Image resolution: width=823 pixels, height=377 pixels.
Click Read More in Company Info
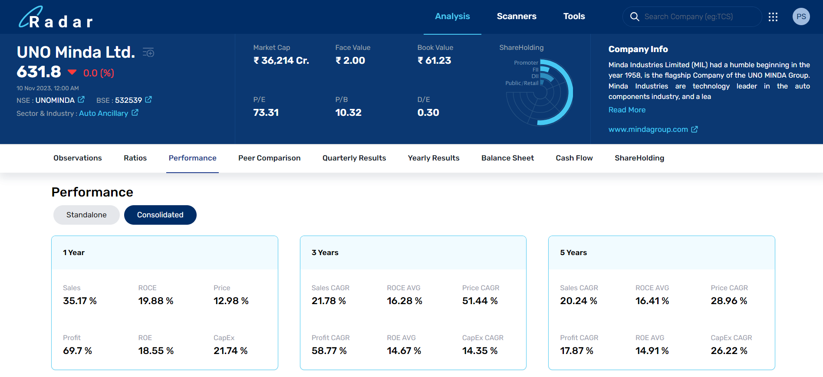tap(627, 110)
